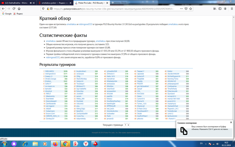Reload the current page

click(x=14, y=9)
